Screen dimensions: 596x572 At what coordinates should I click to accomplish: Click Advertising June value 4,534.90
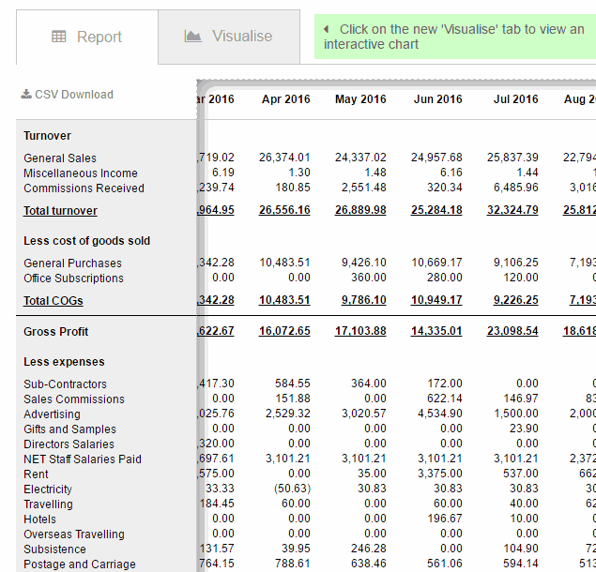point(440,414)
